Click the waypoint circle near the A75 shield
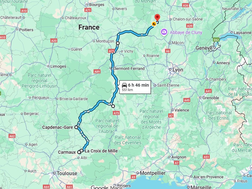Viewport: 252px width, 189px height. (x=113, y=106)
